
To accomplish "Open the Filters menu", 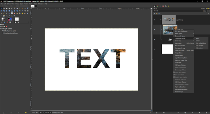I will point(35,4).
